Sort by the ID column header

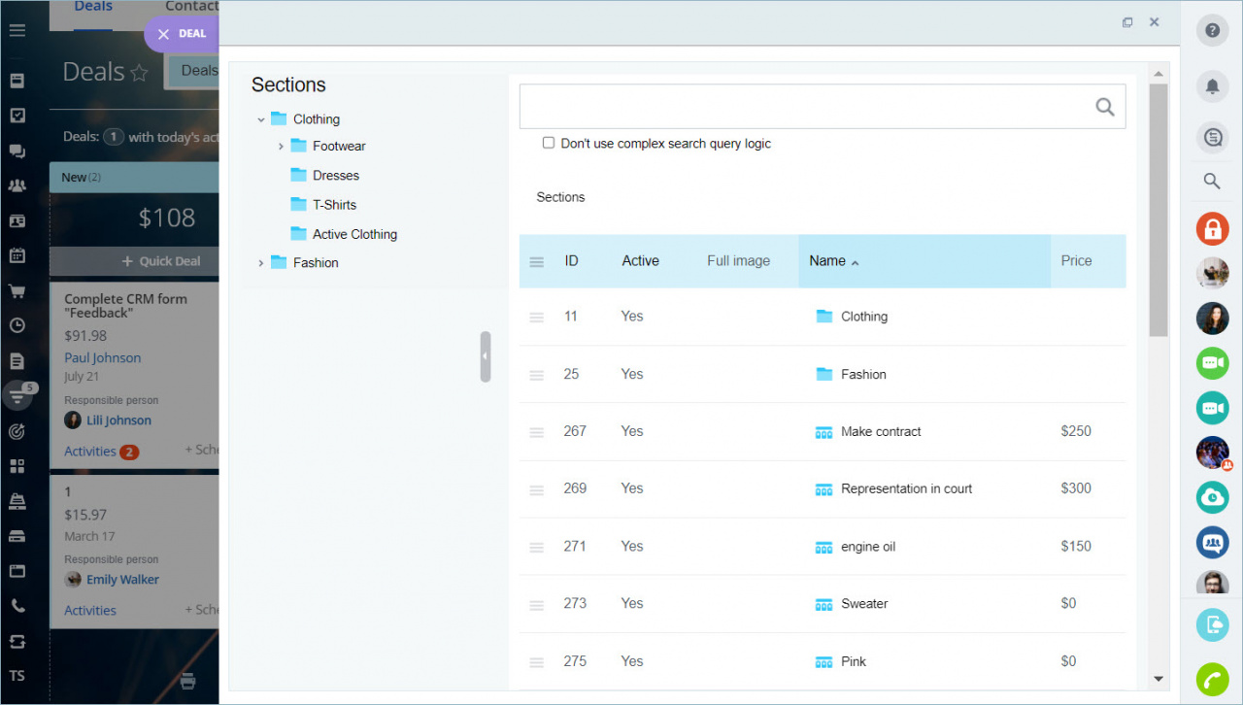(x=571, y=261)
